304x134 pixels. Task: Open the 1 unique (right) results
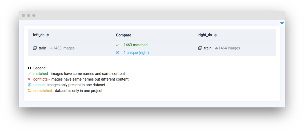136,53
